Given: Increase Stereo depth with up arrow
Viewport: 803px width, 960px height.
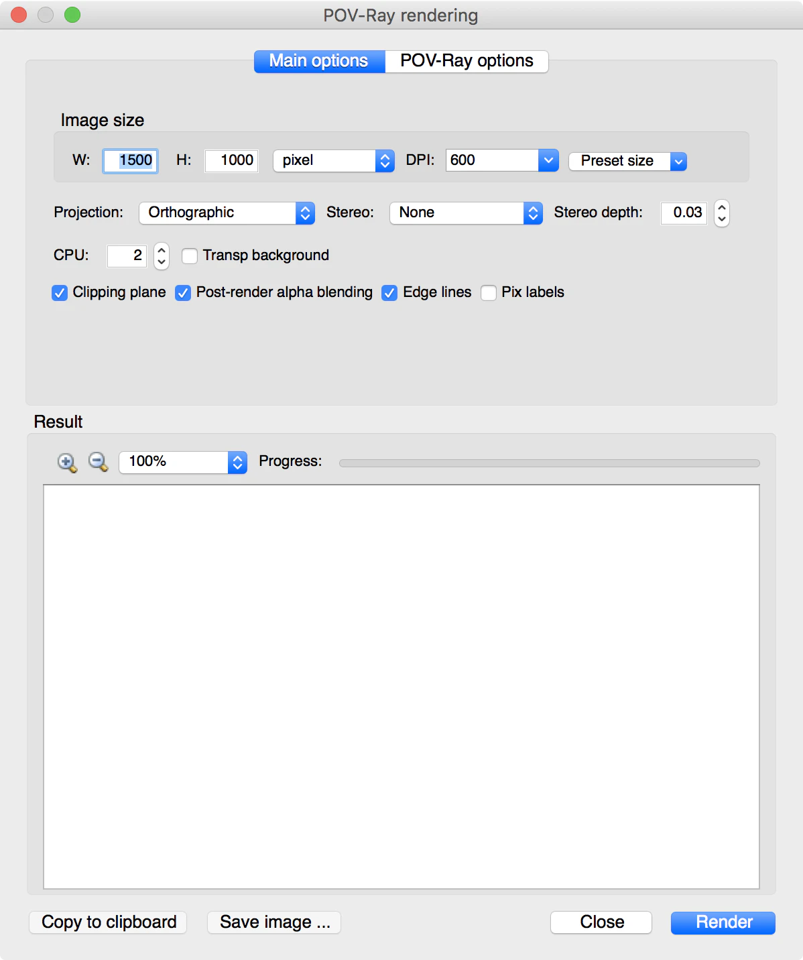Looking at the screenshot, I should point(722,207).
